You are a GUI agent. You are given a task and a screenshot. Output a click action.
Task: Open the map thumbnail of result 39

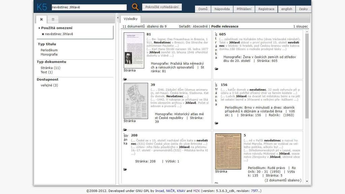136,101
